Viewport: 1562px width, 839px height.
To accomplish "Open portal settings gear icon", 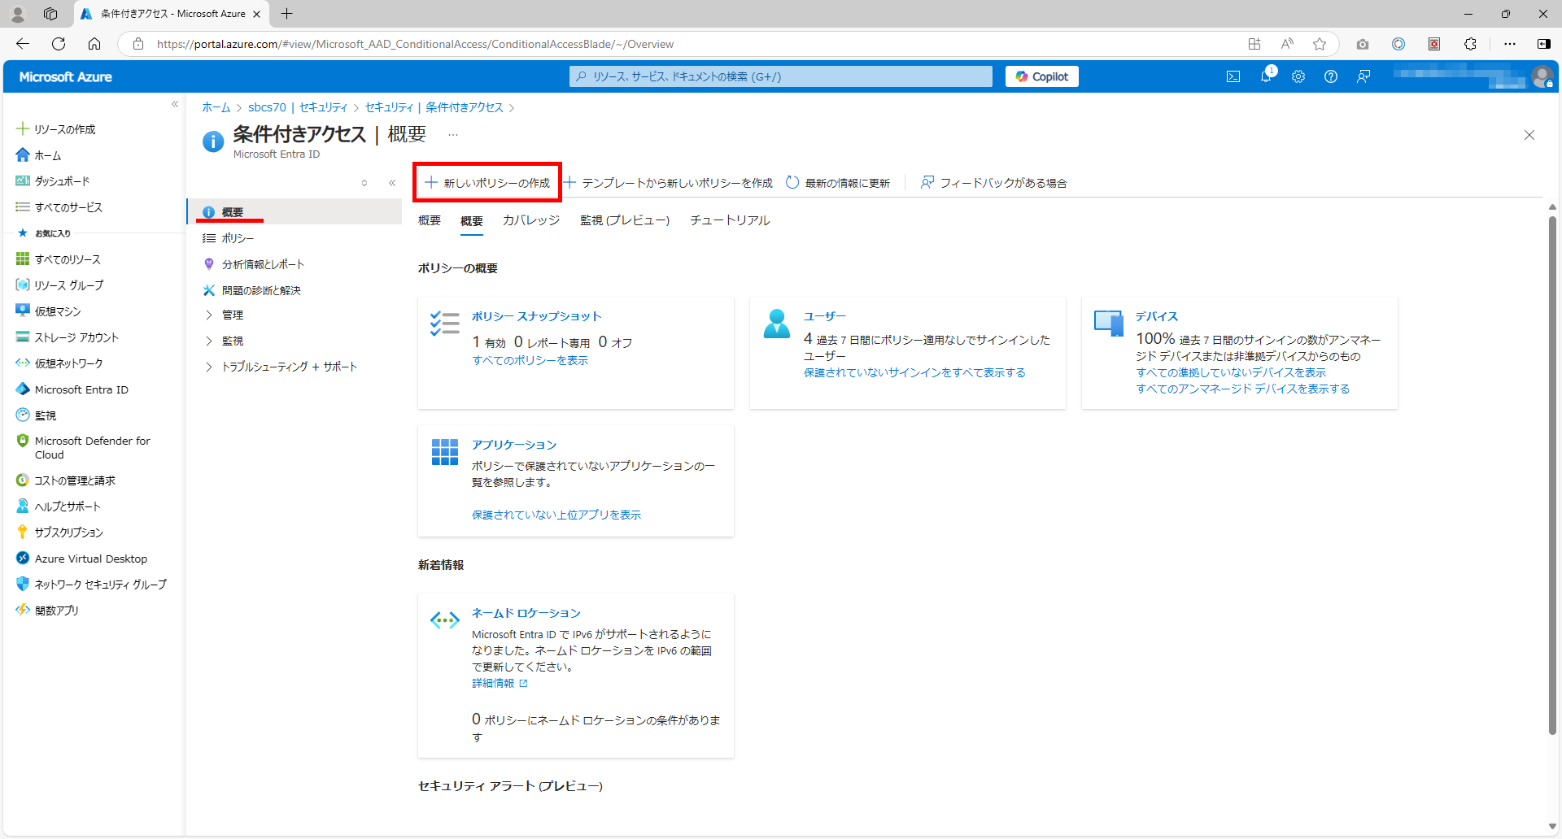I will 1298,76.
